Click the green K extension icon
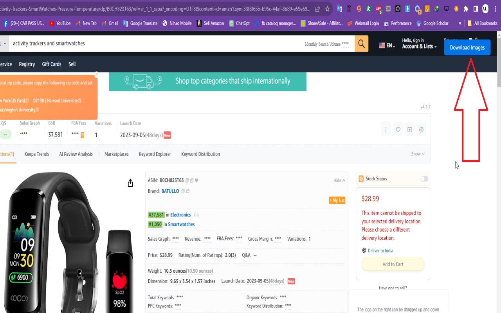This screenshot has height=313, width=501. (x=369, y=9)
